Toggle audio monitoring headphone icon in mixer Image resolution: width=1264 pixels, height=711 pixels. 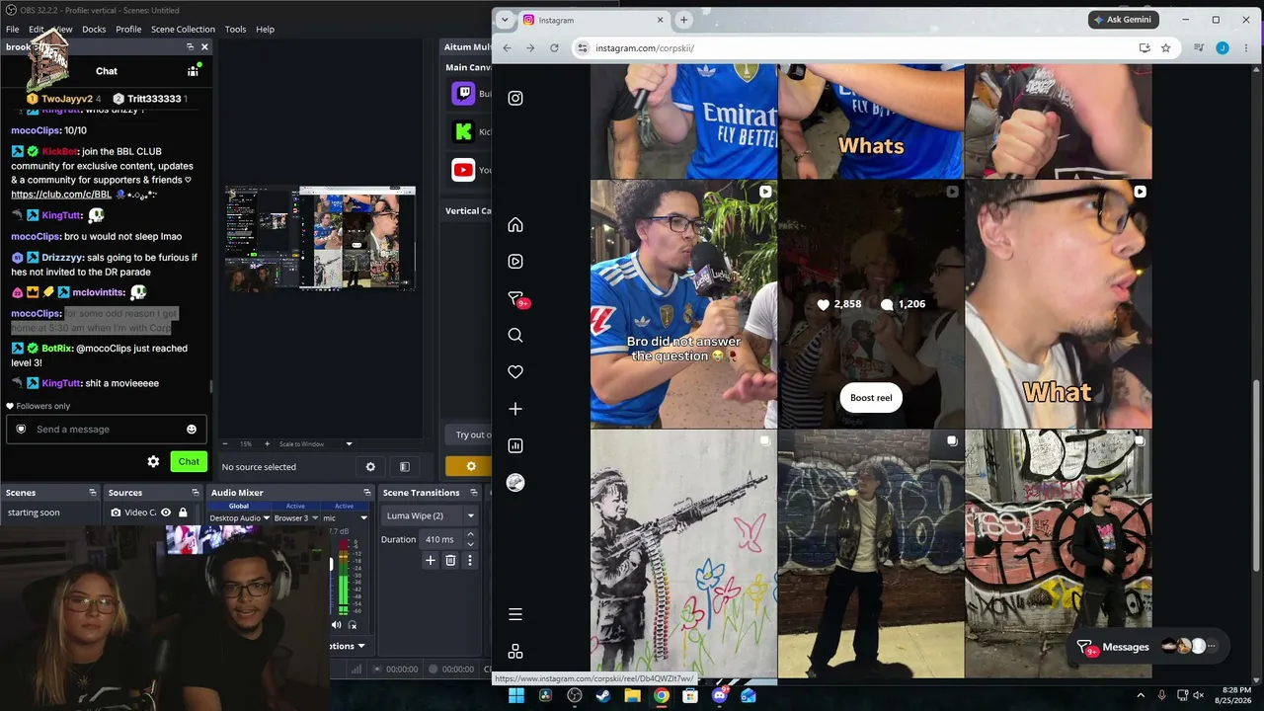pos(352,624)
